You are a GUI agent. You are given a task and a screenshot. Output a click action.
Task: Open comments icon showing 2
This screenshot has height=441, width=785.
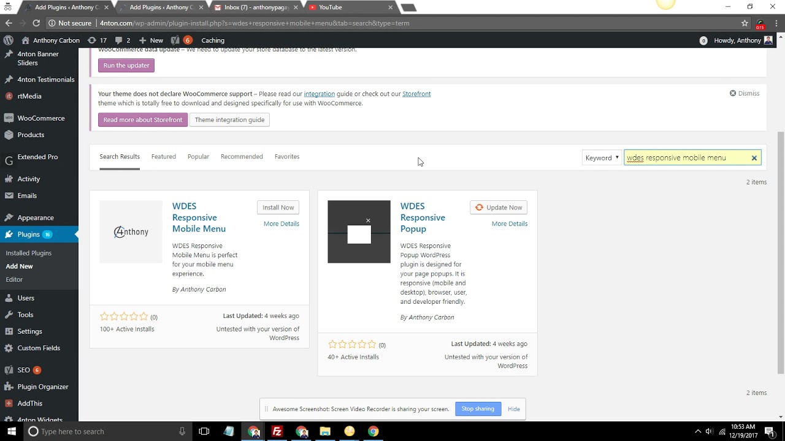[123, 40]
